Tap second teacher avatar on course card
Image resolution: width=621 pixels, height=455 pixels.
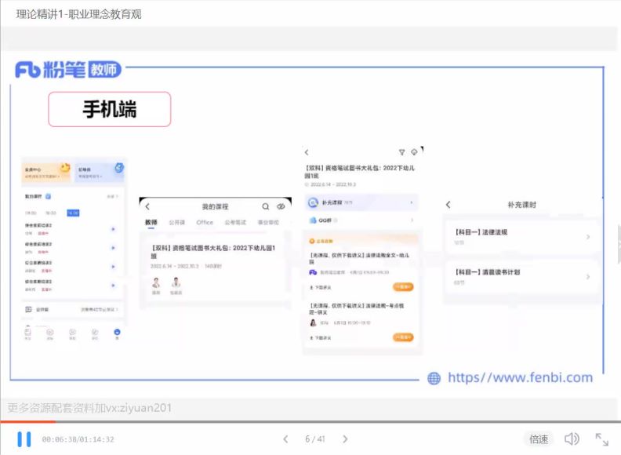(176, 283)
